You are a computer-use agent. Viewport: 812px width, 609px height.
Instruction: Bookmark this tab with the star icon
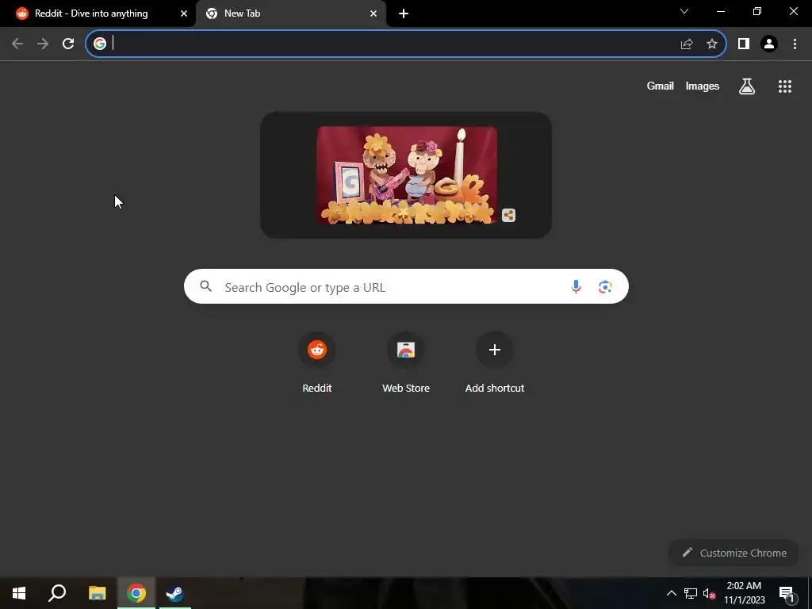pyautogui.click(x=712, y=44)
